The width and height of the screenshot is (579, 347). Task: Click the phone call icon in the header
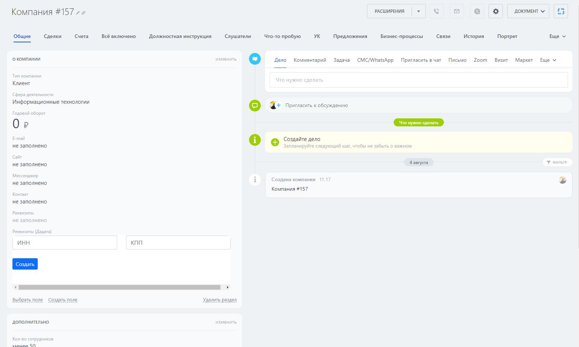pyautogui.click(x=436, y=11)
